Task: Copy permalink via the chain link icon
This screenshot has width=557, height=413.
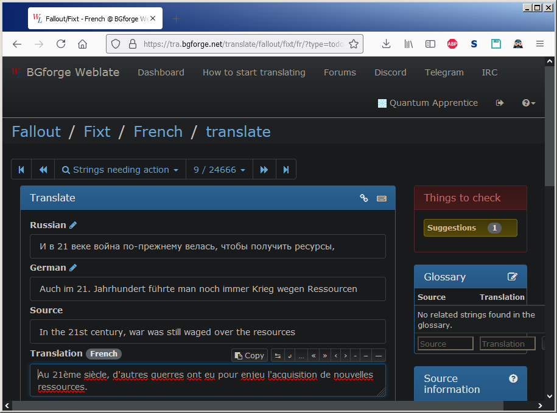Action: click(x=364, y=198)
